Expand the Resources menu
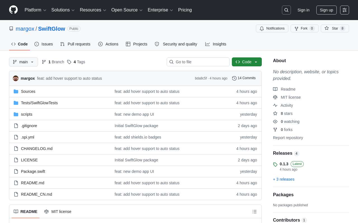 click(x=93, y=10)
